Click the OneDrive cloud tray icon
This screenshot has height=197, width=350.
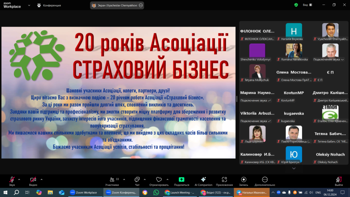point(284,192)
